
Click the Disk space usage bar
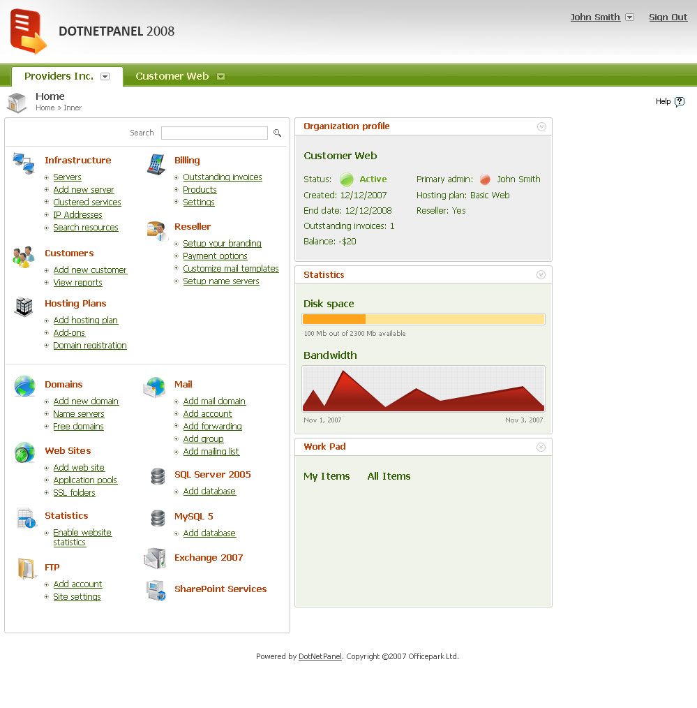click(424, 319)
